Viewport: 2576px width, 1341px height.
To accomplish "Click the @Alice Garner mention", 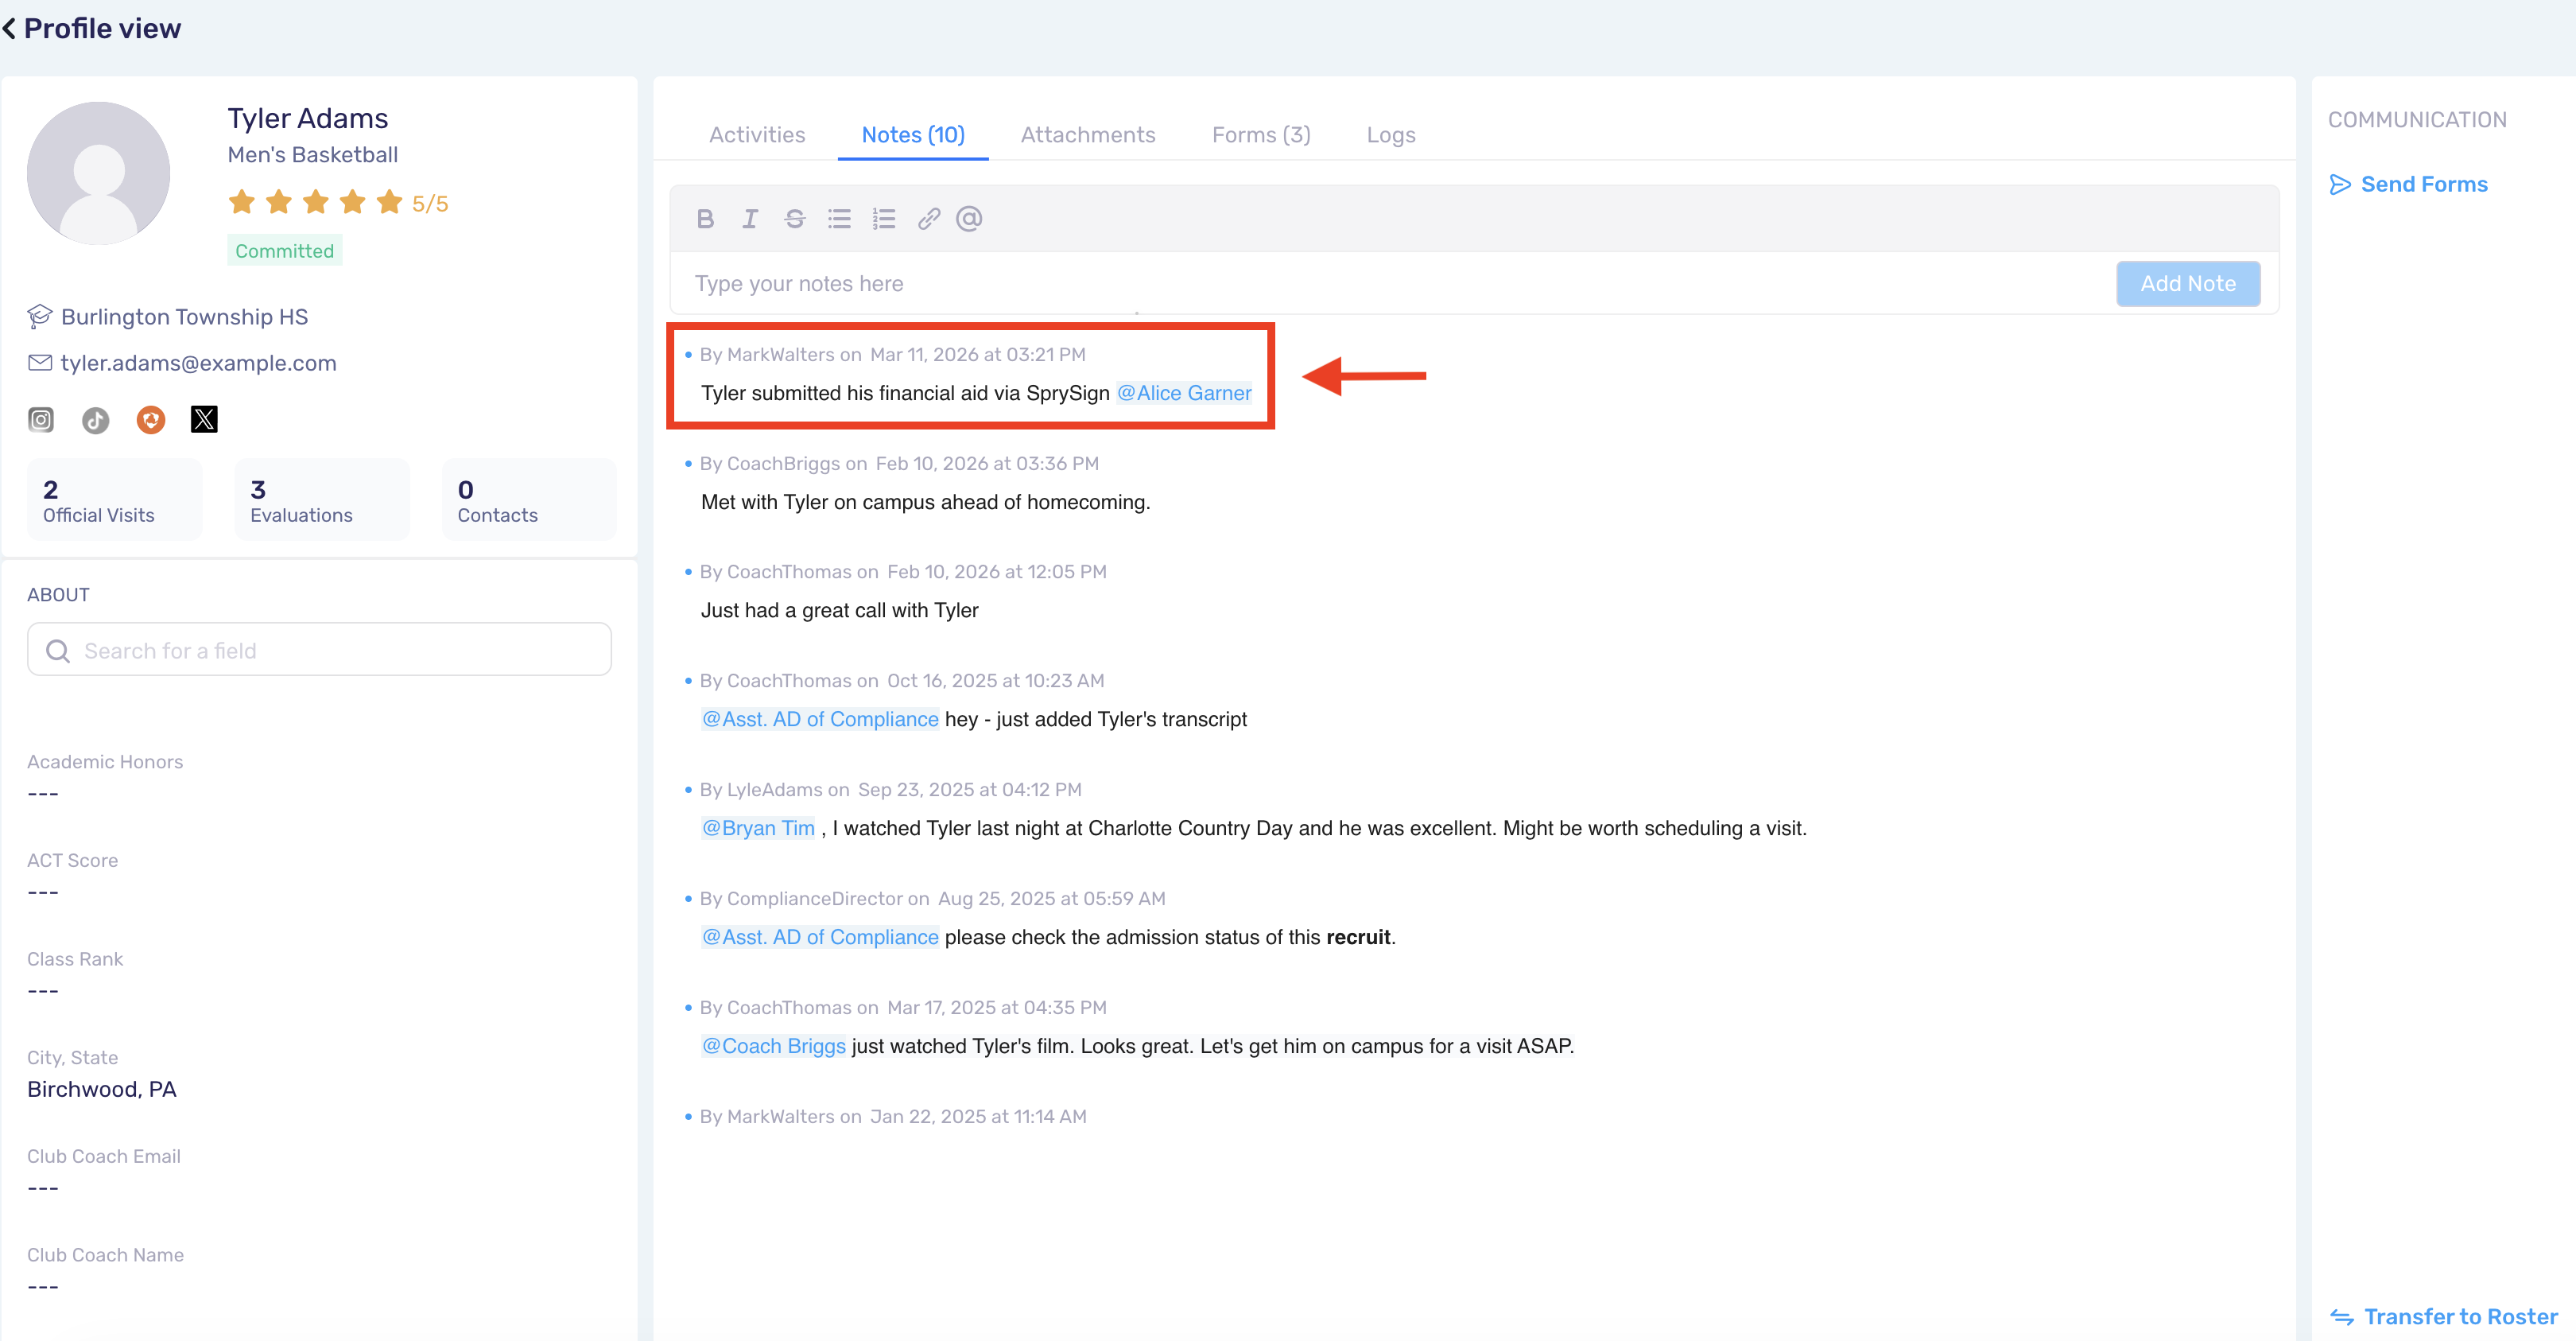I will [x=1184, y=392].
